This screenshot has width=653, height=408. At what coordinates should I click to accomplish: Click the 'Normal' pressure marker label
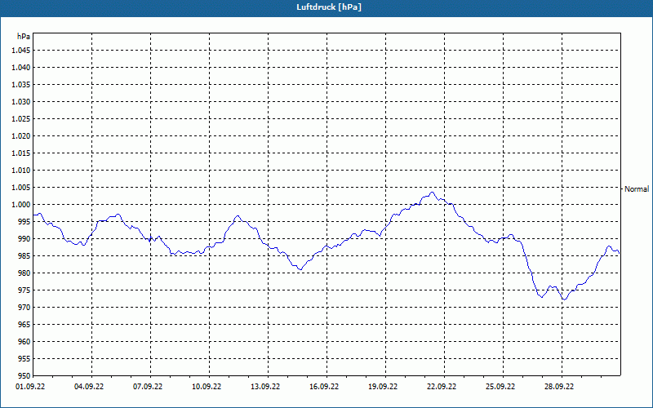coord(637,189)
